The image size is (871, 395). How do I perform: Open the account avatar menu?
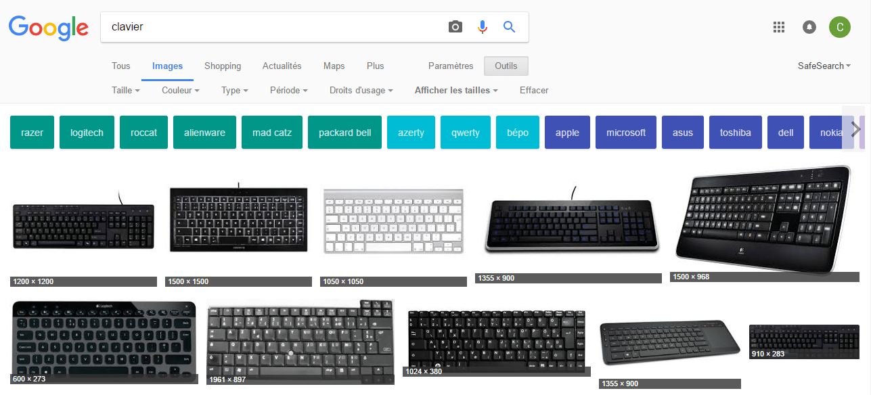tap(839, 27)
